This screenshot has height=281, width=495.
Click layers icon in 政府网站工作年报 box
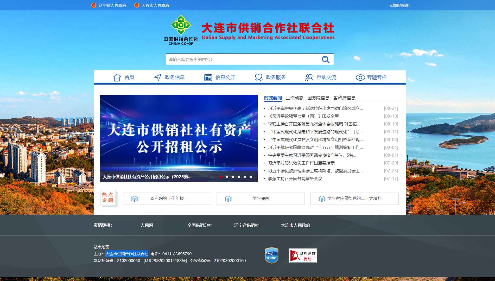[x=135, y=199]
